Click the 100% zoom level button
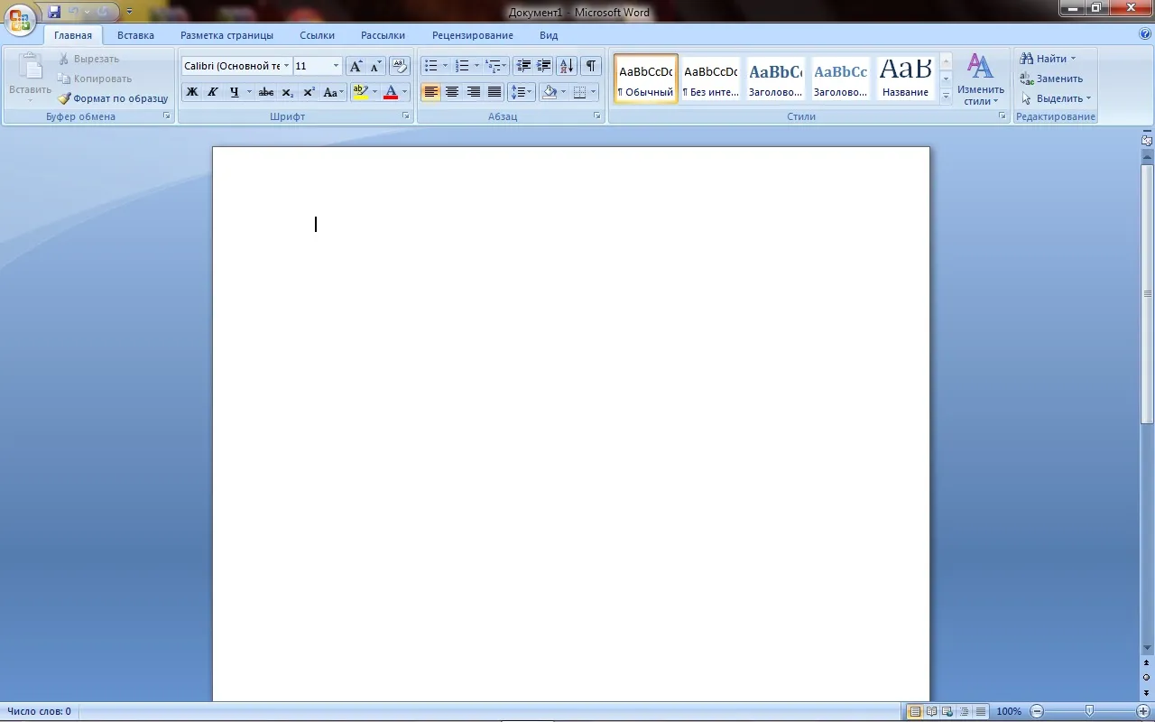This screenshot has width=1155, height=722. pos(1009,711)
